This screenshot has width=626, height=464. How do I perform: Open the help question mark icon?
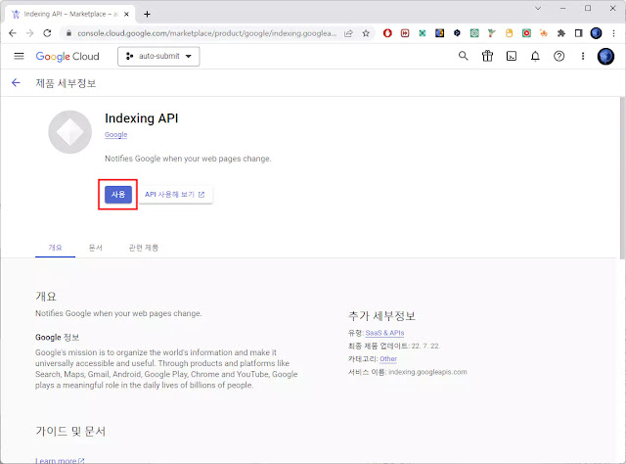coord(559,57)
